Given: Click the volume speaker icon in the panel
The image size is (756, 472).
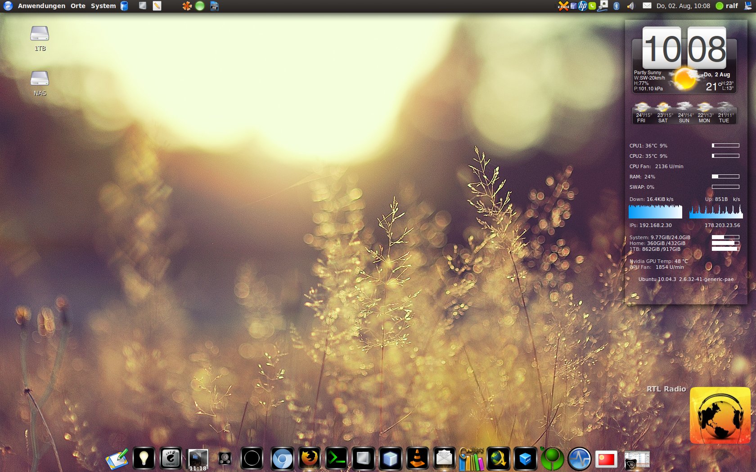Looking at the screenshot, I should 630,6.
